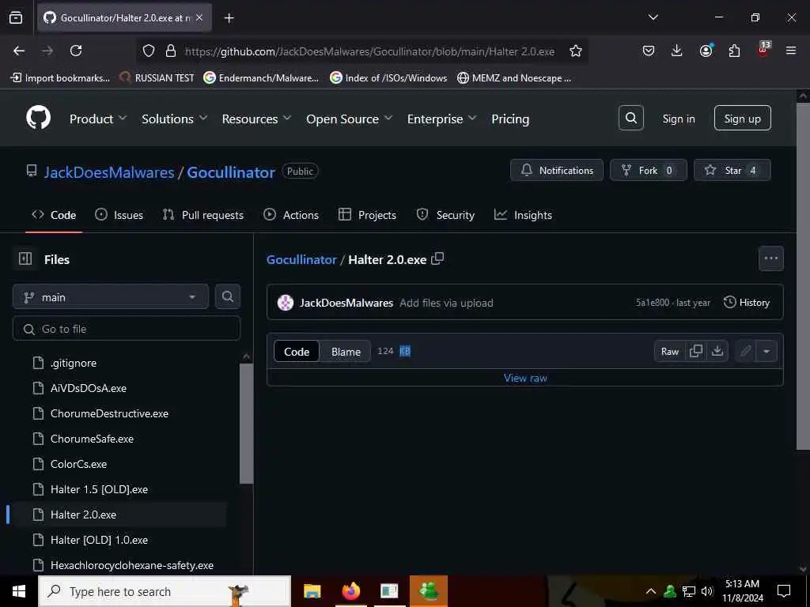
Task: Open File Explorer from the taskbar
Action: coord(312,590)
